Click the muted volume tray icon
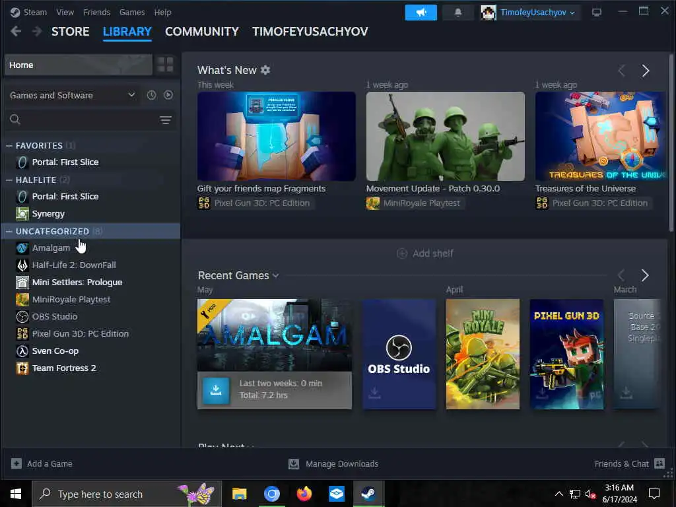 point(590,494)
